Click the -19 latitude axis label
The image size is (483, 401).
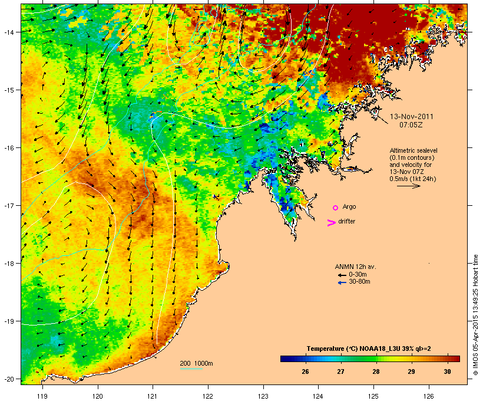[8, 321]
